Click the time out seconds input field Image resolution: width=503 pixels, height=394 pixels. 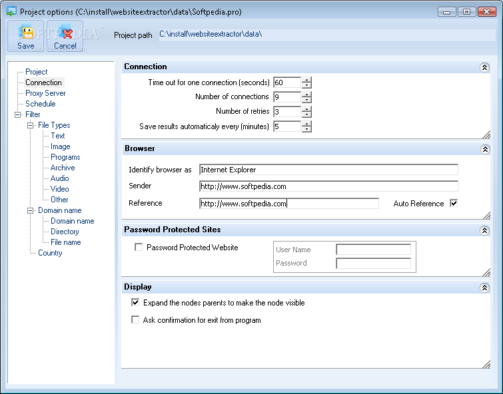point(287,83)
